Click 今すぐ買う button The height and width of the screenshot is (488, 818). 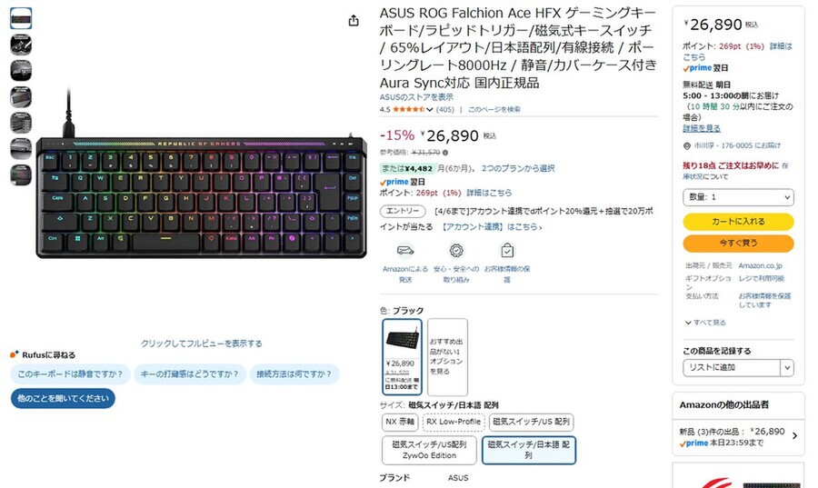738,243
